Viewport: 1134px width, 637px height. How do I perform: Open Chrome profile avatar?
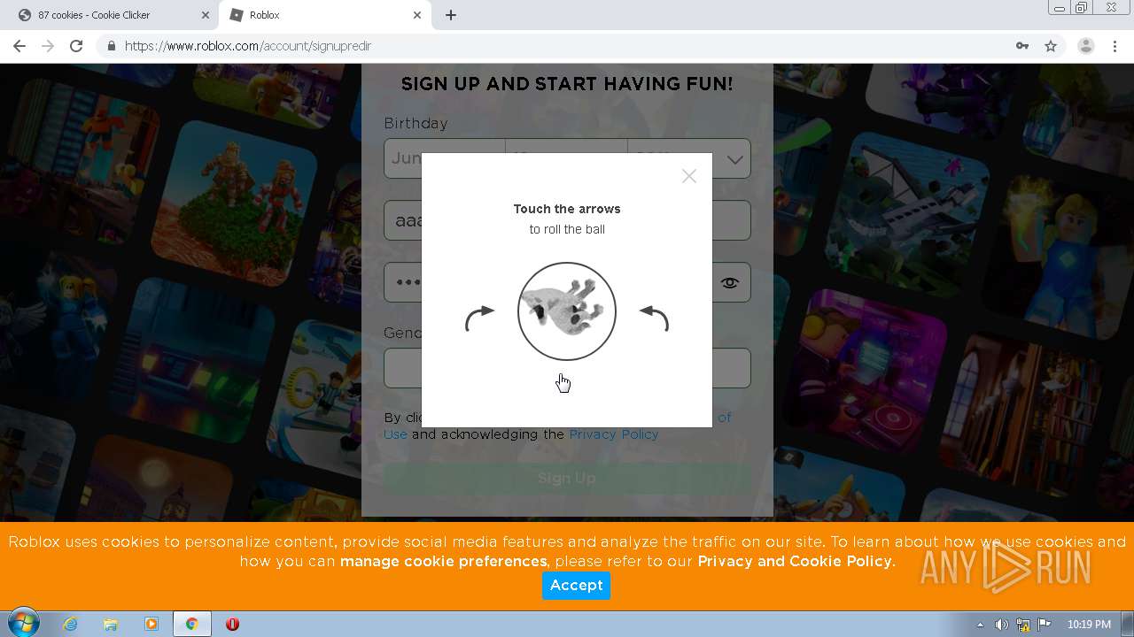[x=1085, y=46]
